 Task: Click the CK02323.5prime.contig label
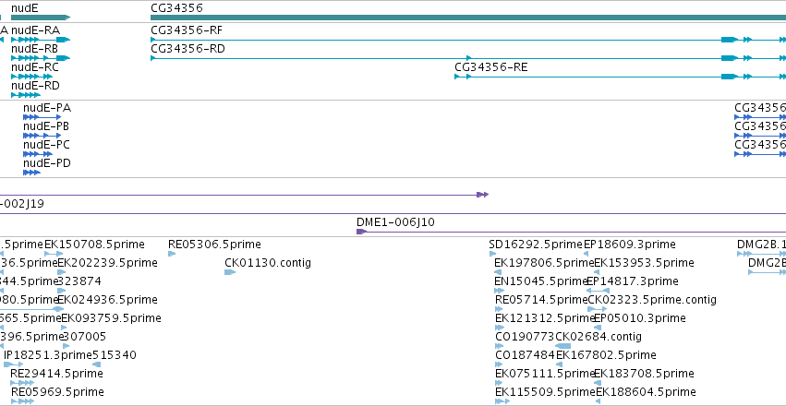[652, 299]
